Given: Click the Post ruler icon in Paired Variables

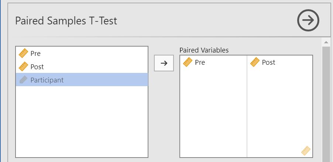Looking at the screenshot, I should click(x=255, y=63).
